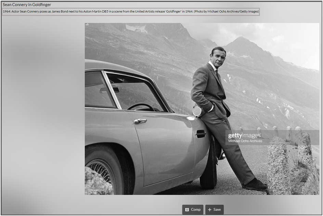The width and height of the screenshot is (323, 216).
Task: Click the image ID number 1080440374
Action: 96,190
